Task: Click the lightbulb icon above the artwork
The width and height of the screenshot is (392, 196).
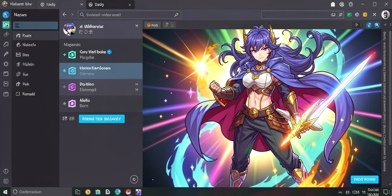Action: (369, 25)
